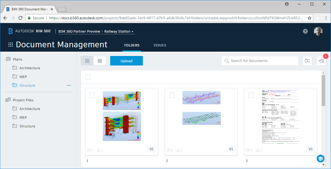The width and height of the screenshot is (331, 169).
Task: Click the issues warning icon on document 2
Action: coord(178,150)
